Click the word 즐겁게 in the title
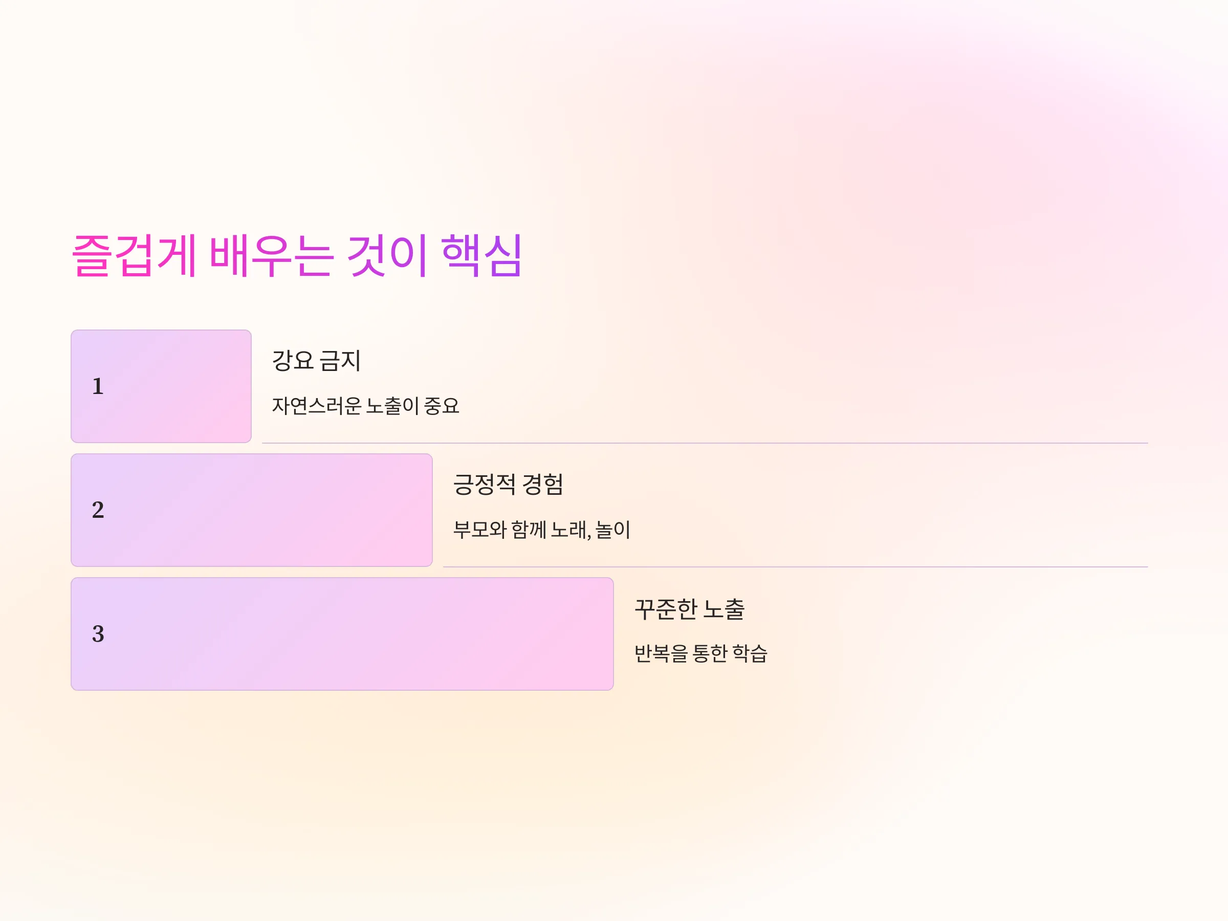This screenshot has width=1228, height=921. (x=134, y=255)
